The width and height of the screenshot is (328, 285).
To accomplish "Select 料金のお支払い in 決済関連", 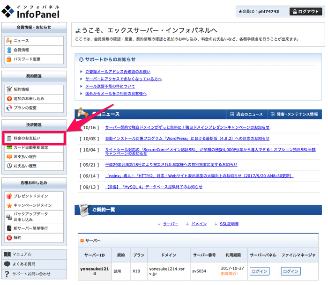I will pyautogui.click(x=34, y=138).
